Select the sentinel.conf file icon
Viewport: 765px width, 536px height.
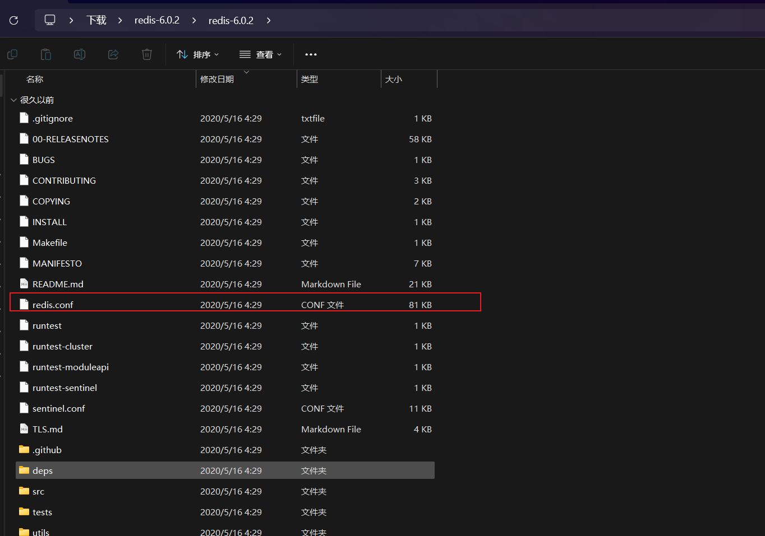point(24,408)
